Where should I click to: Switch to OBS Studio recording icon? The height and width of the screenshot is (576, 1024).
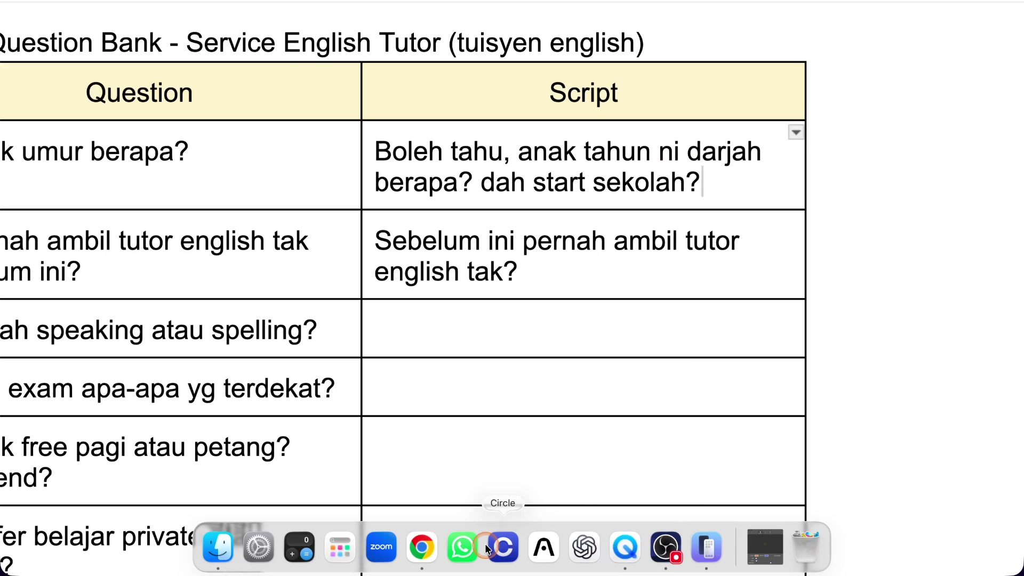(x=666, y=547)
